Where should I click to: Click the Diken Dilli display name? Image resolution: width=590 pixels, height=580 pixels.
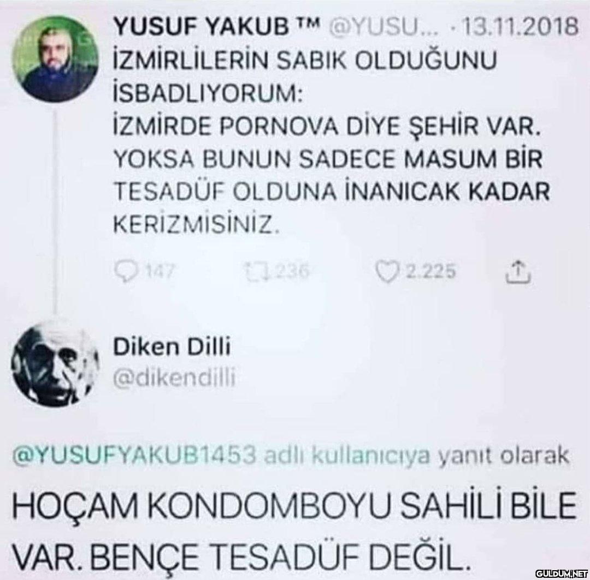click(x=172, y=348)
